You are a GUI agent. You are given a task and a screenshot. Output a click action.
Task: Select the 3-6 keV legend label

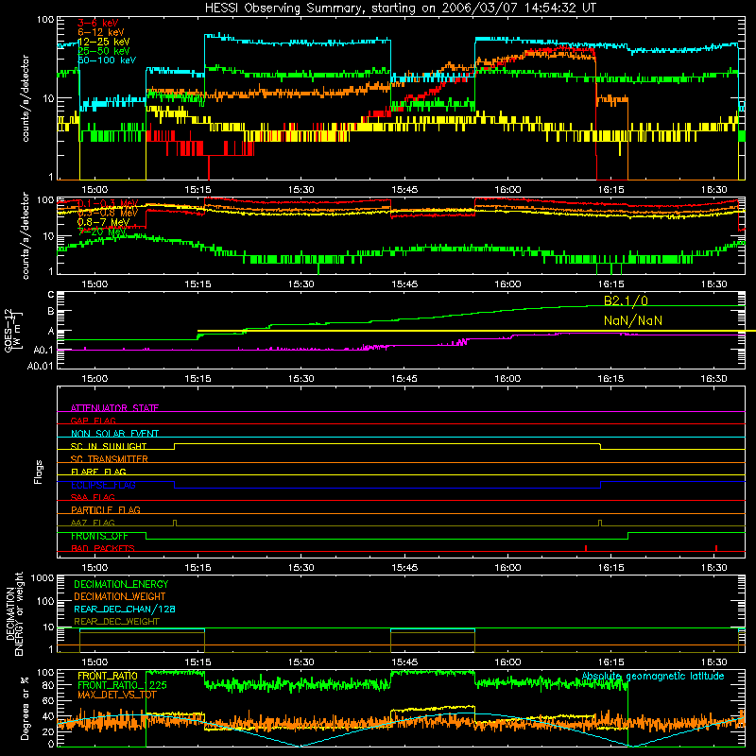coord(97,23)
